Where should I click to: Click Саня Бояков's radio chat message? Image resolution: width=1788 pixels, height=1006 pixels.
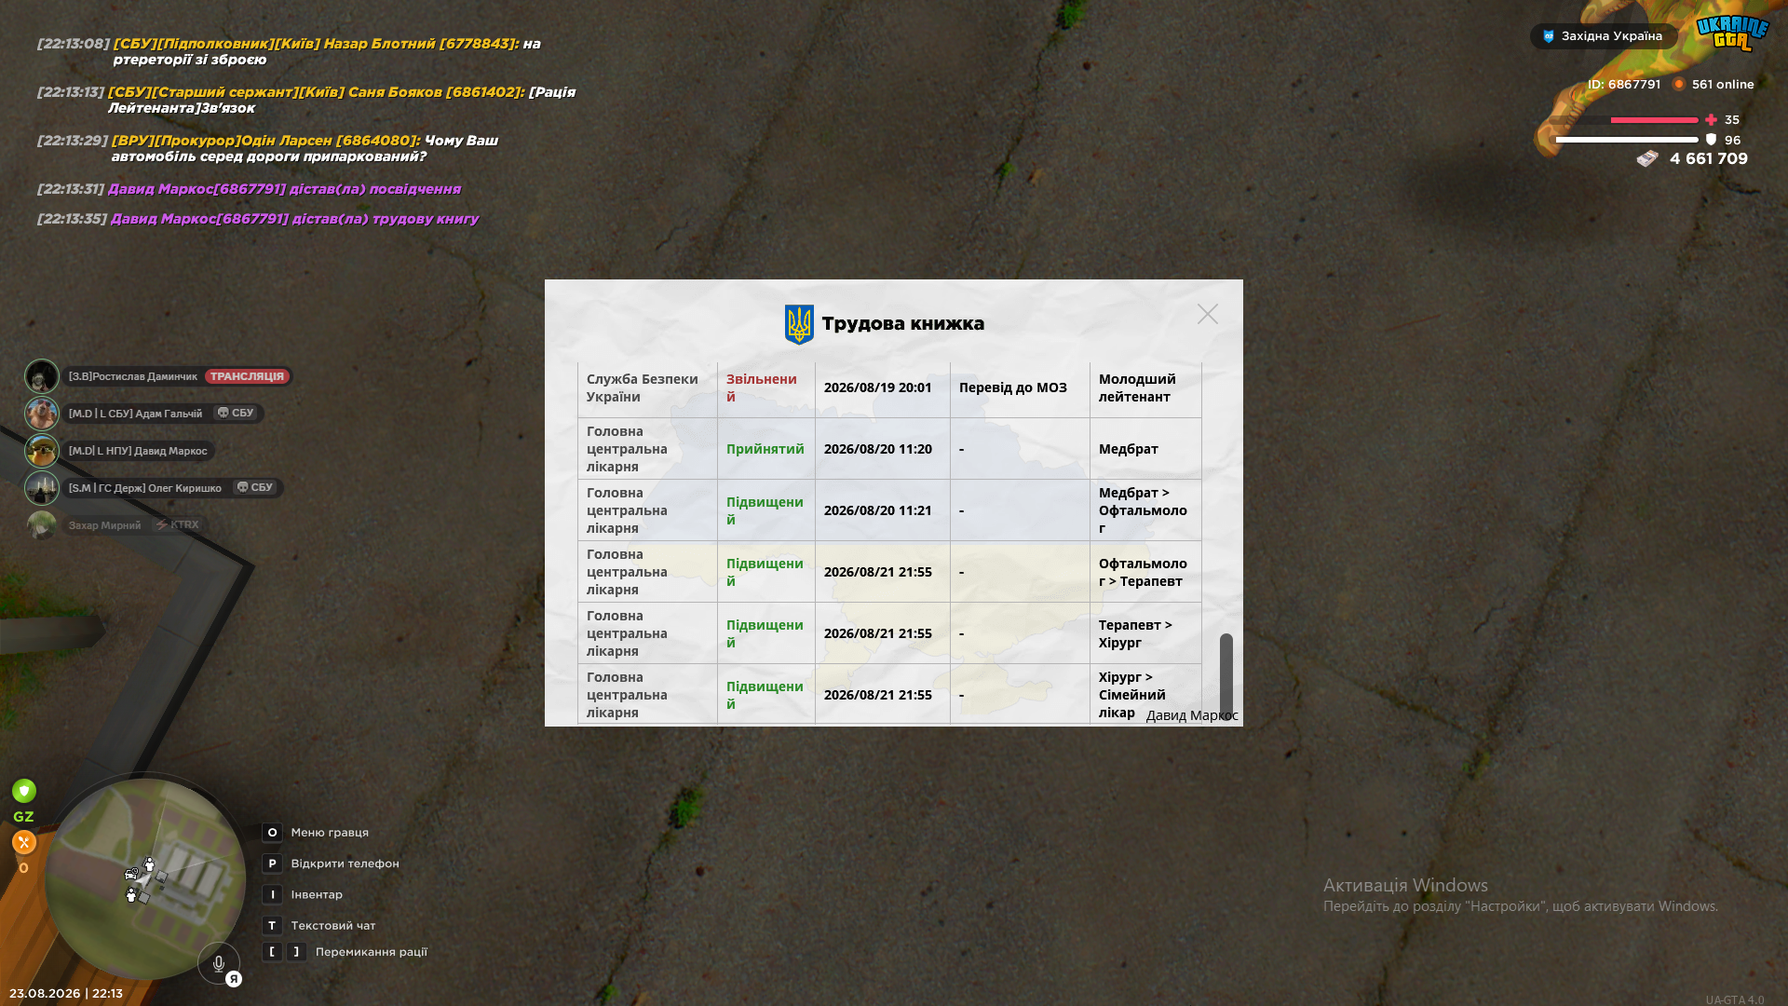[306, 100]
